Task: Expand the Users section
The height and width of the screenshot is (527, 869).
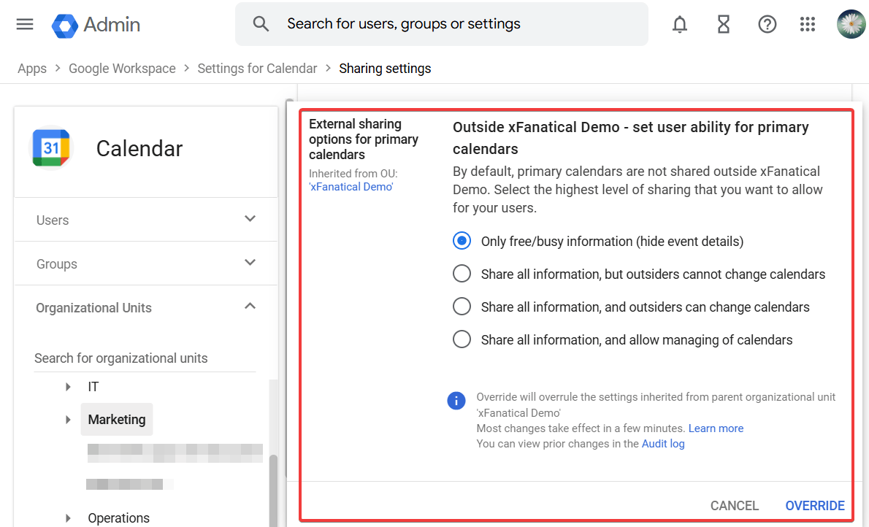Action: 250,219
